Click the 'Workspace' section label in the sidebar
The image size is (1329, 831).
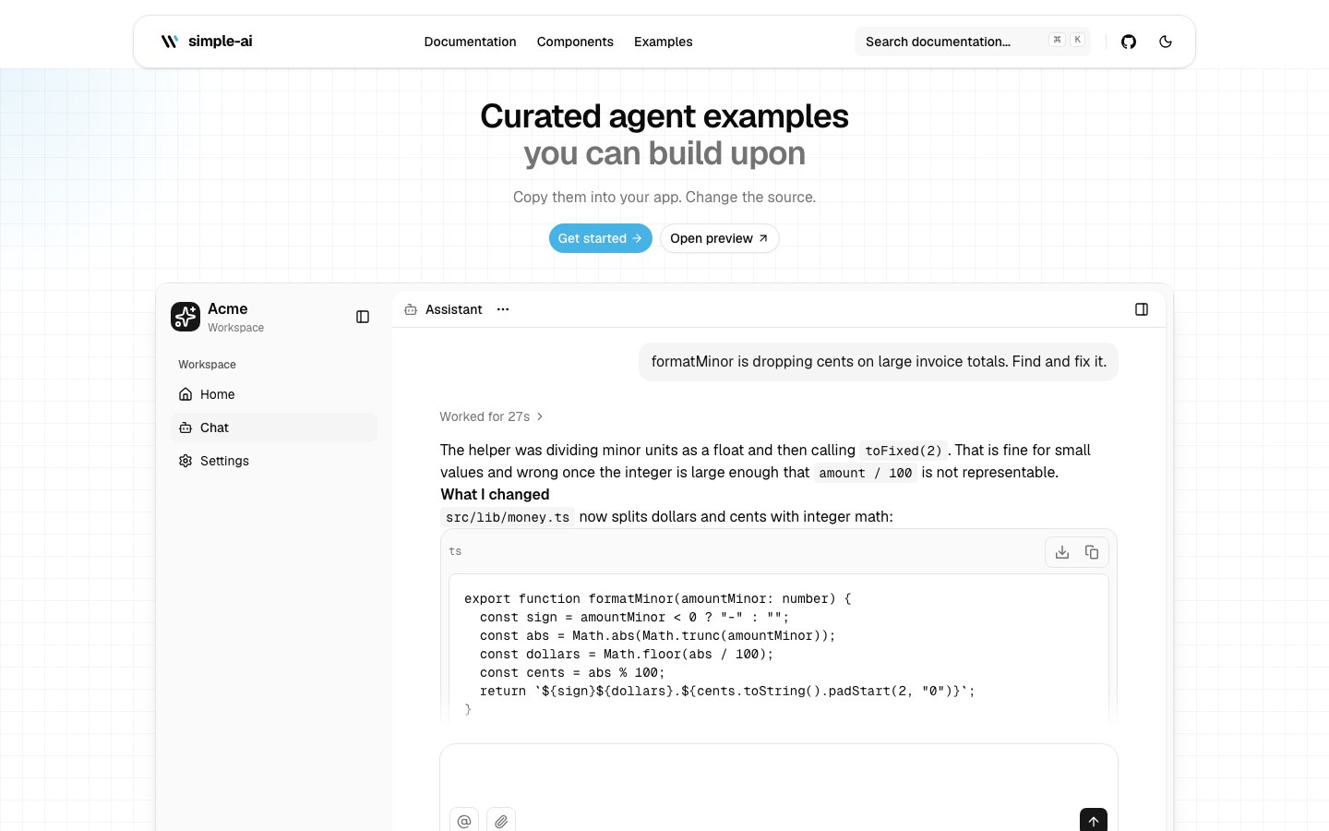tap(207, 365)
